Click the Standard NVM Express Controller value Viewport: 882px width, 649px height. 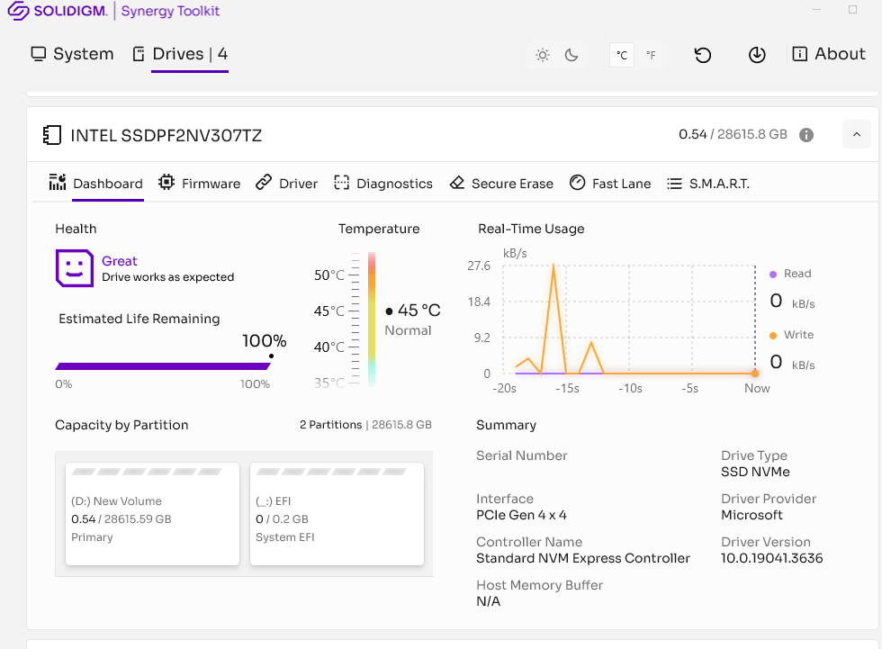[583, 558]
